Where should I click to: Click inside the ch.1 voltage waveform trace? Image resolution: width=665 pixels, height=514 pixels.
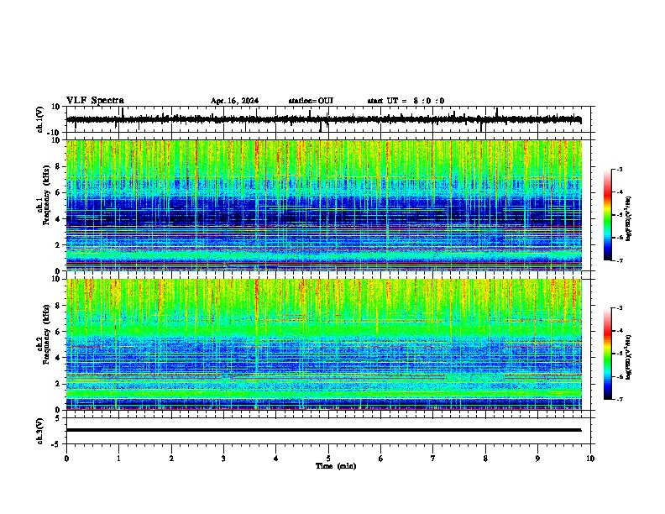click(323, 119)
